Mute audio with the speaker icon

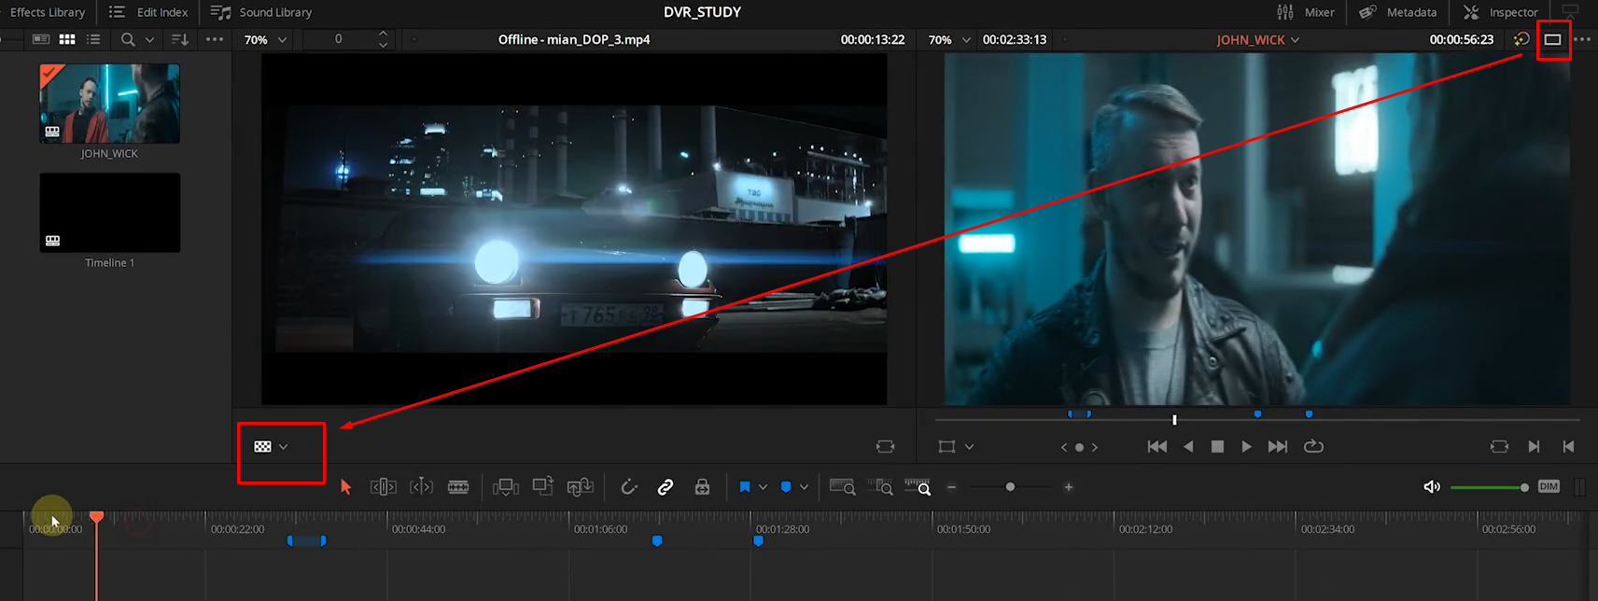pos(1432,487)
